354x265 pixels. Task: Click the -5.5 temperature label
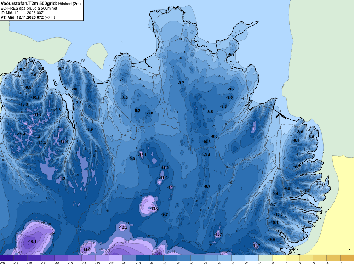pos(311,137)
